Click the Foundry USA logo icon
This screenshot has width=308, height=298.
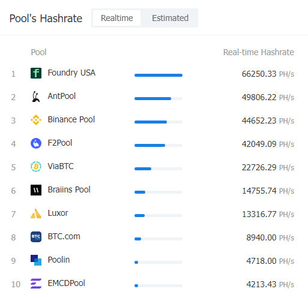[x=36, y=73]
